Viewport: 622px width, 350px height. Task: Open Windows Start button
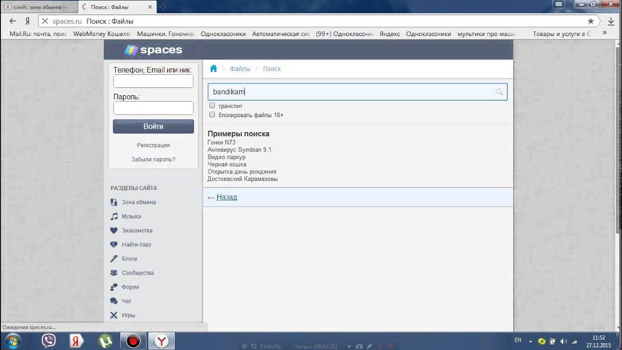click(x=13, y=341)
